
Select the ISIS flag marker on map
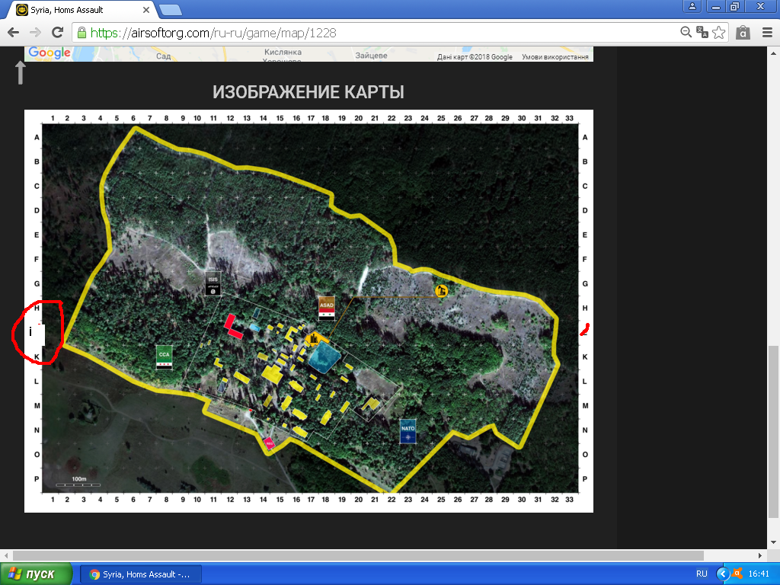(213, 283)
